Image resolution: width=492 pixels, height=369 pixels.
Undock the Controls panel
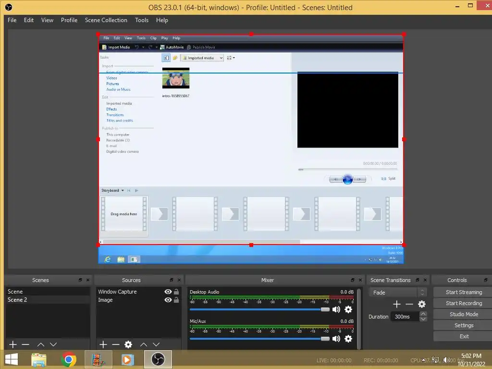click(486, 280)
